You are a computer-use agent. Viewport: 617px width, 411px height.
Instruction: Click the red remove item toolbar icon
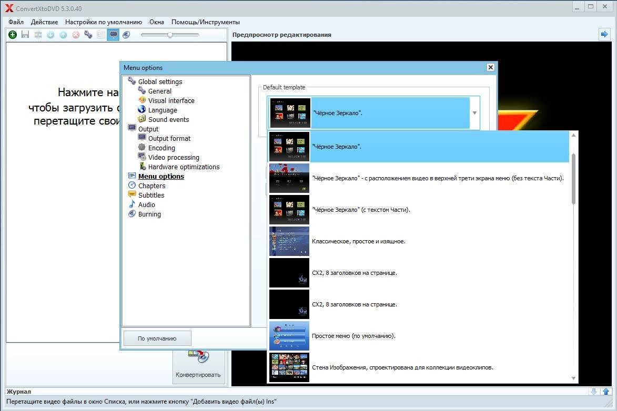tap(76, 35)
